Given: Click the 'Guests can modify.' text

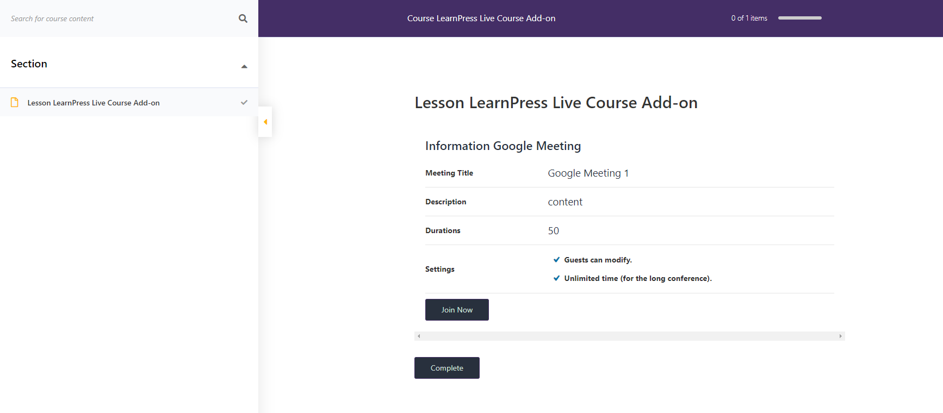Looking at the screenshot, I should point(598,260).
